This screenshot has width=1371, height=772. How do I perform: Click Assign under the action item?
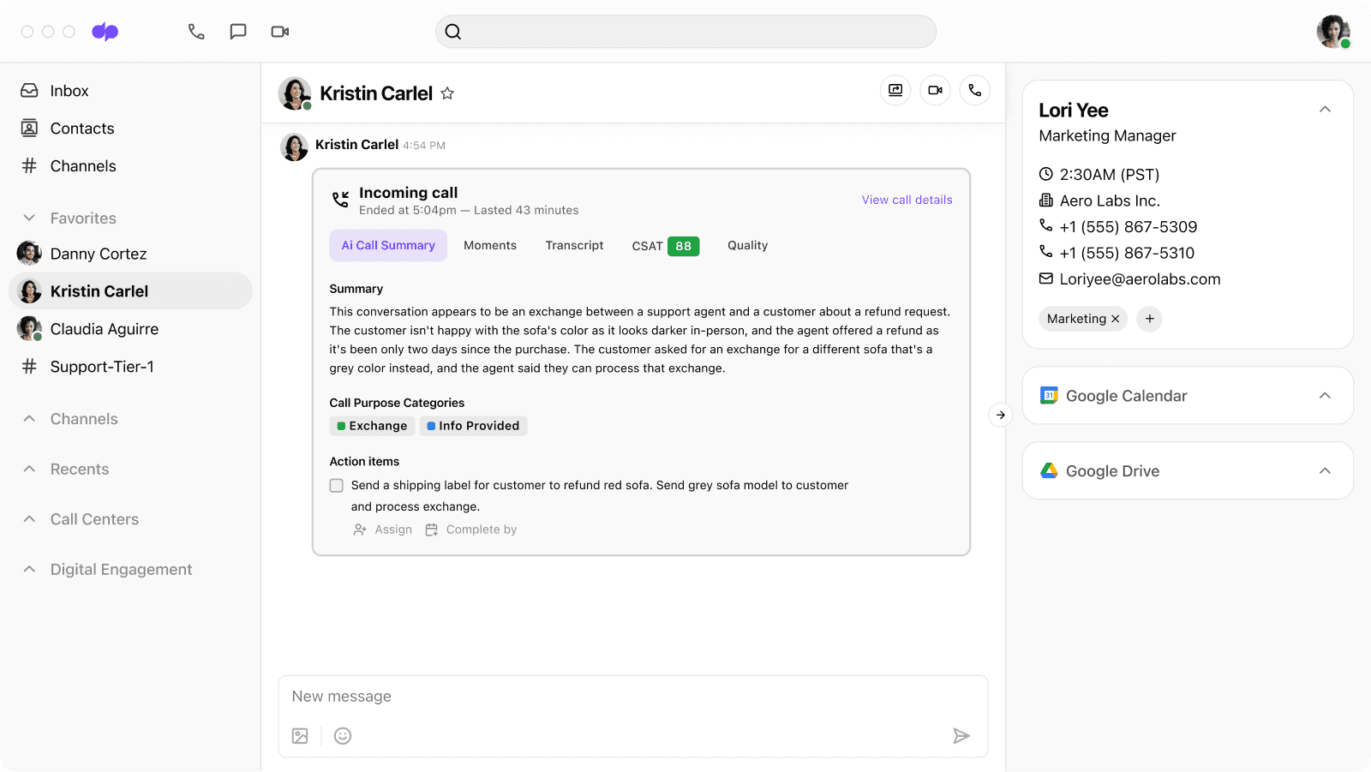383,530
